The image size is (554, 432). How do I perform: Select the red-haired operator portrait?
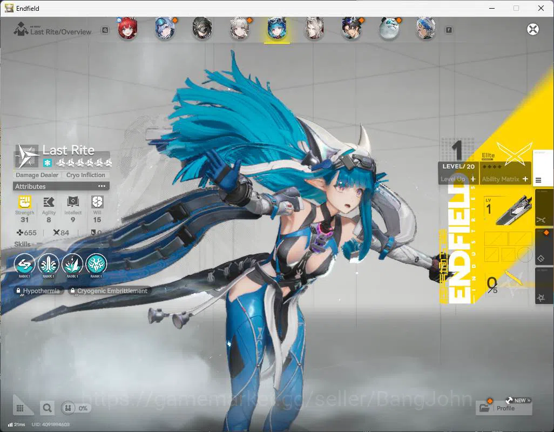coord(127,28)
